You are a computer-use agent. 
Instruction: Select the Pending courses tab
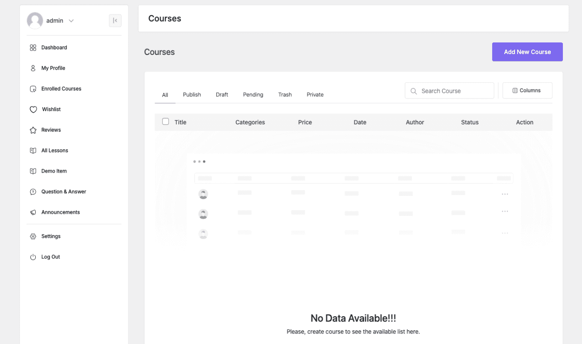[x=253, y=95]
